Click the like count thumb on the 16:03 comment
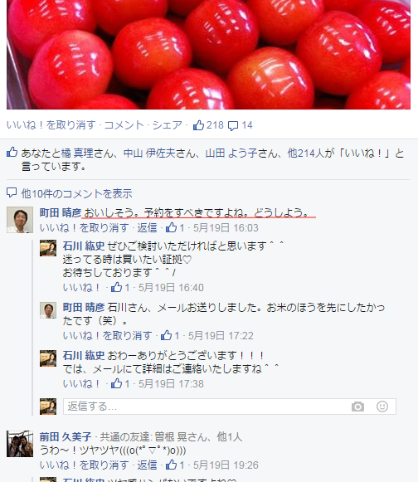This screenshot has width=418, height=482. [171, 227]
